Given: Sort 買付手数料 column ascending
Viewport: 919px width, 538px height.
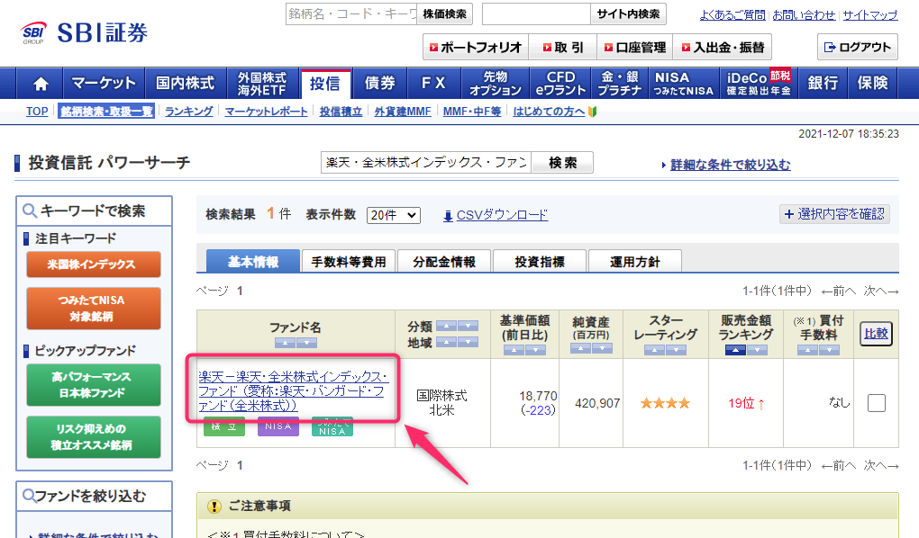Looking at the screenshot, I should [807, 350].
